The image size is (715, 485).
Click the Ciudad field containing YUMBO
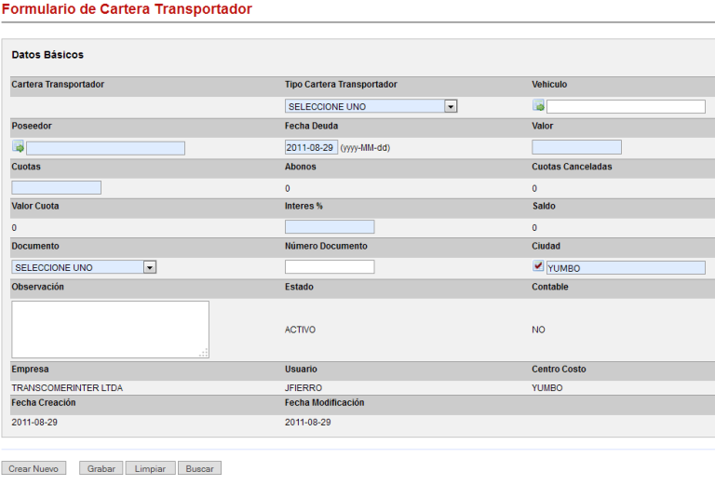[x=625, y=268]
